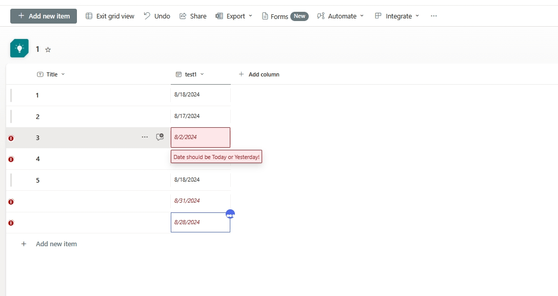Click the Share arrow icon

click(x=183, y=16)
